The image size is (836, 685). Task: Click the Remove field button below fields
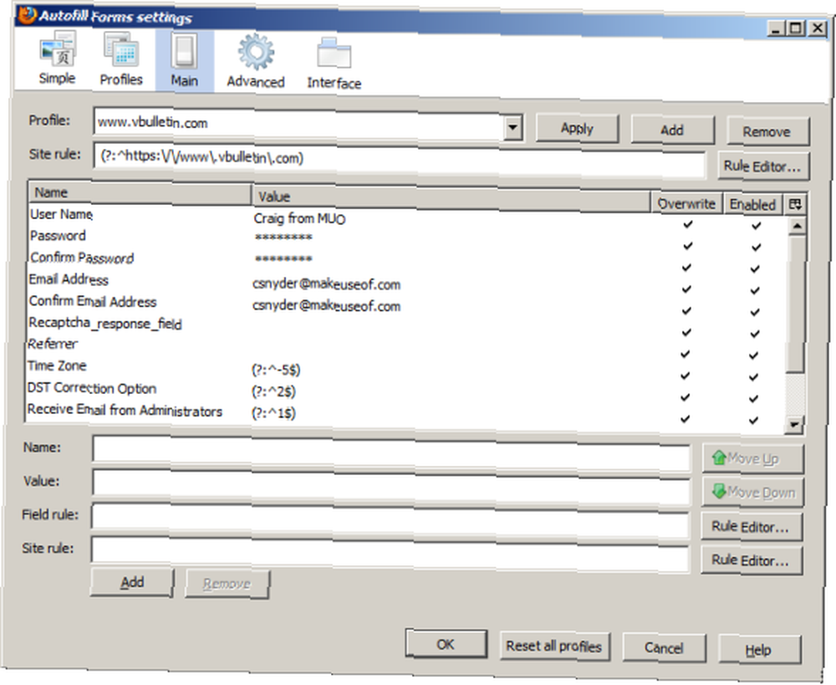pyautogui.click(x=227, y=584)
